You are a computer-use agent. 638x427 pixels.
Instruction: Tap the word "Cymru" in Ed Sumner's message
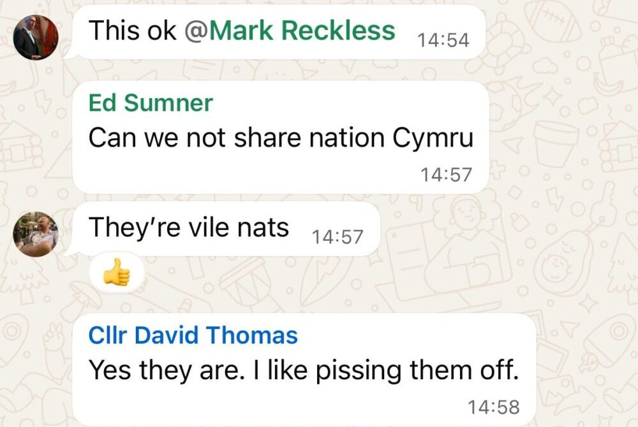[x=433, y=139]
